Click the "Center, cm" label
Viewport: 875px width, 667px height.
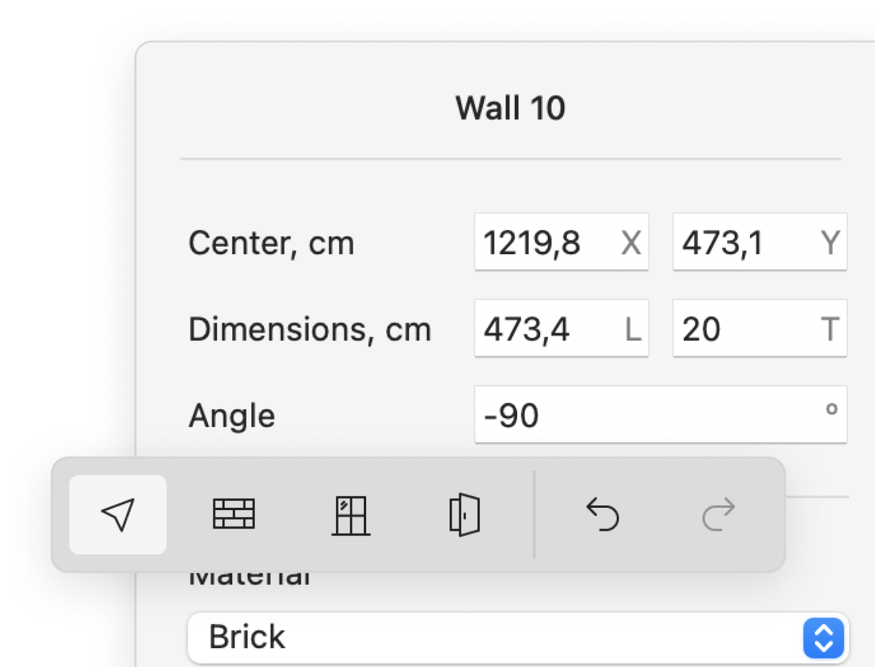coord(271,243)
